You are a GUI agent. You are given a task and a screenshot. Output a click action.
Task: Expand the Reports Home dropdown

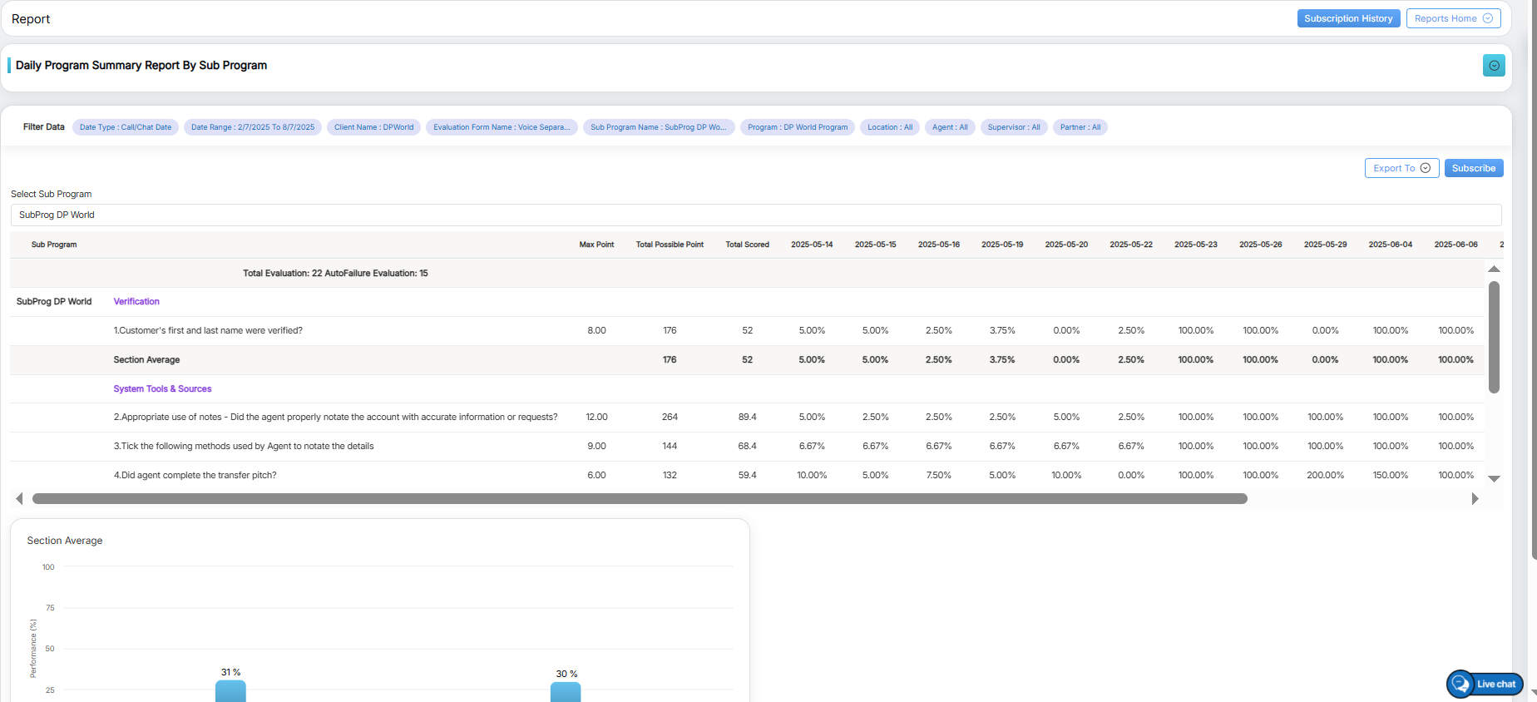[x=1453, y=18]
